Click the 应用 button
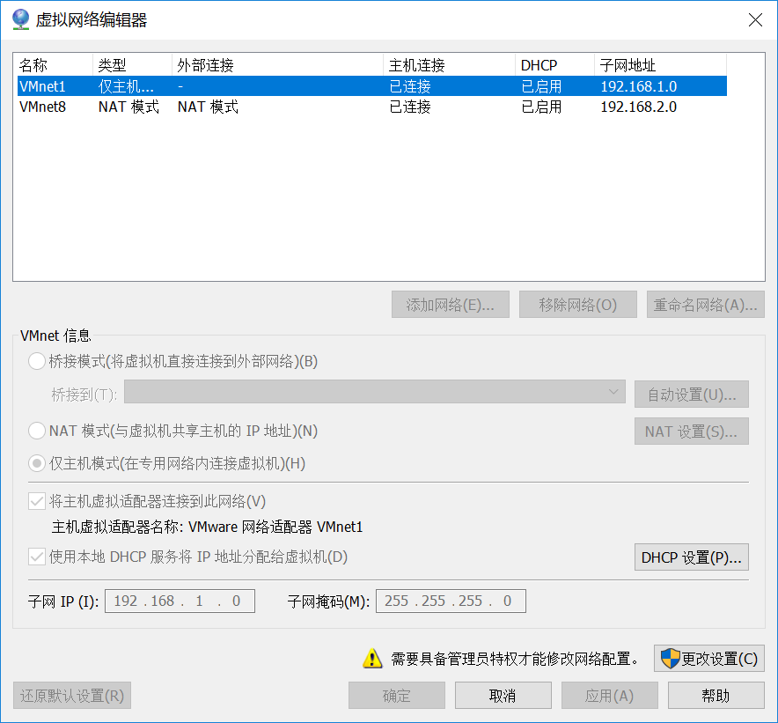The image size is (778, 723). coord(609,695)
